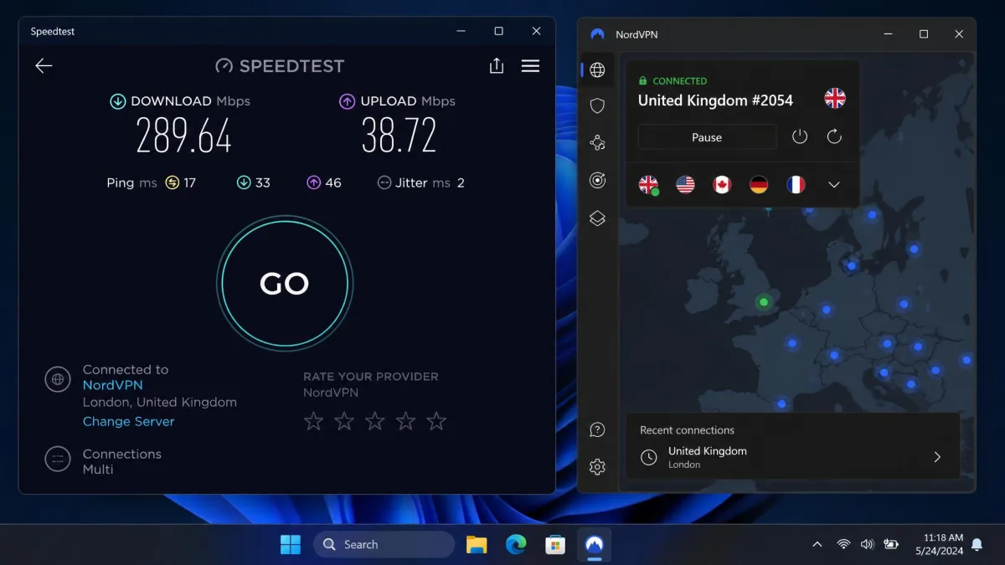Open Microsoft Edge from taskbar
Screen dimensions: 1005x565
pyautogui.click(x=516, y=544)
